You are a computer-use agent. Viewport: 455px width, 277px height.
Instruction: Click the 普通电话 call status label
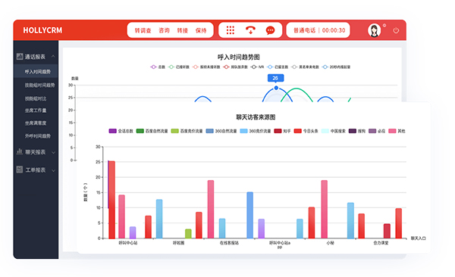point(304,30)
